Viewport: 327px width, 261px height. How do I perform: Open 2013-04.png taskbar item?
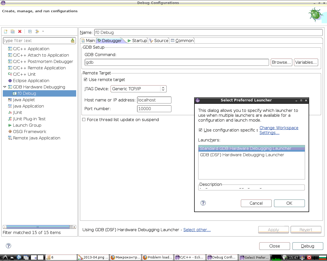(93, 257)
